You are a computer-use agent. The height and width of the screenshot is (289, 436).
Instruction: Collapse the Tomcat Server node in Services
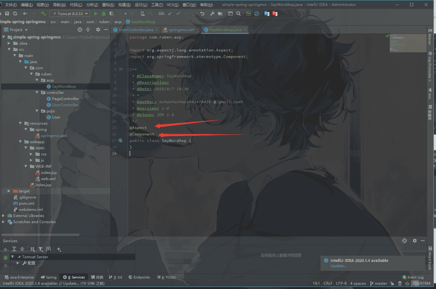coord(13,257)
